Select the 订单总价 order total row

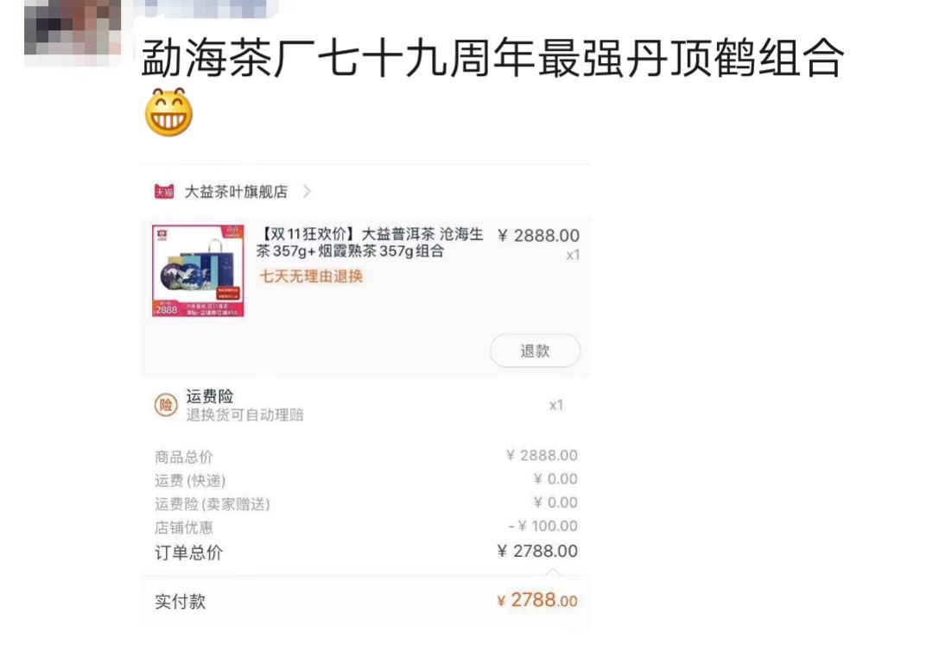pos(366,552)
